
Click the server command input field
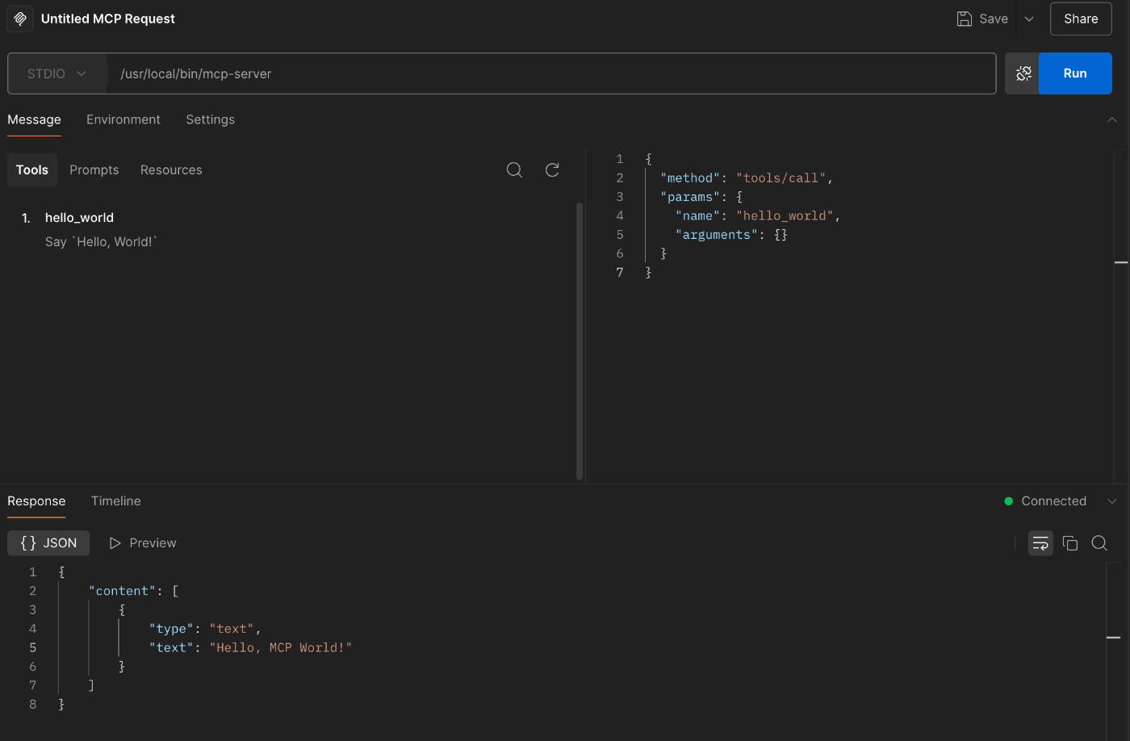pyautogui.click(x=552, y=73)
